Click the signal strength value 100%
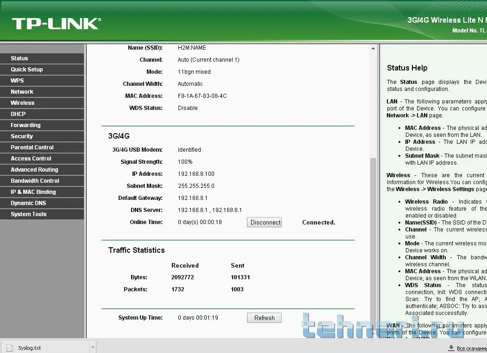487x353 pixels. (x=185, y=162)
